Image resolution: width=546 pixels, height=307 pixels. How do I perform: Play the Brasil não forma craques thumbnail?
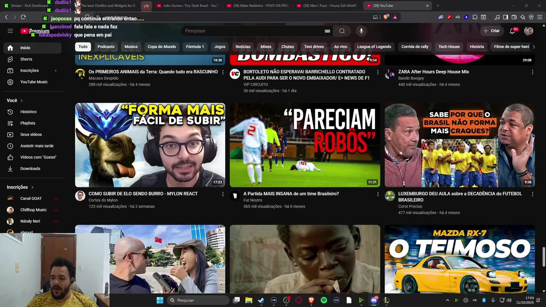pos(460,145)
